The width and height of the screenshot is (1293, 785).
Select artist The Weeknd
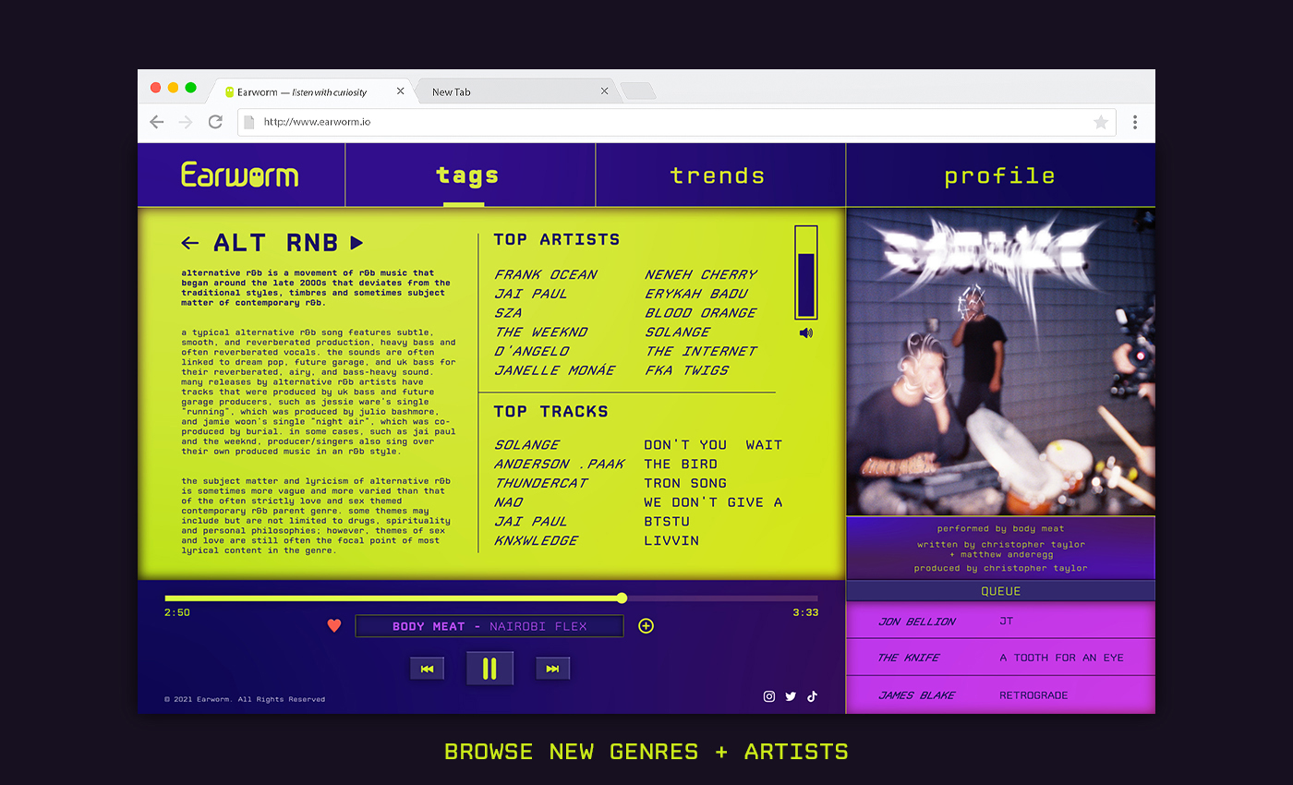(x=541, y=332)
